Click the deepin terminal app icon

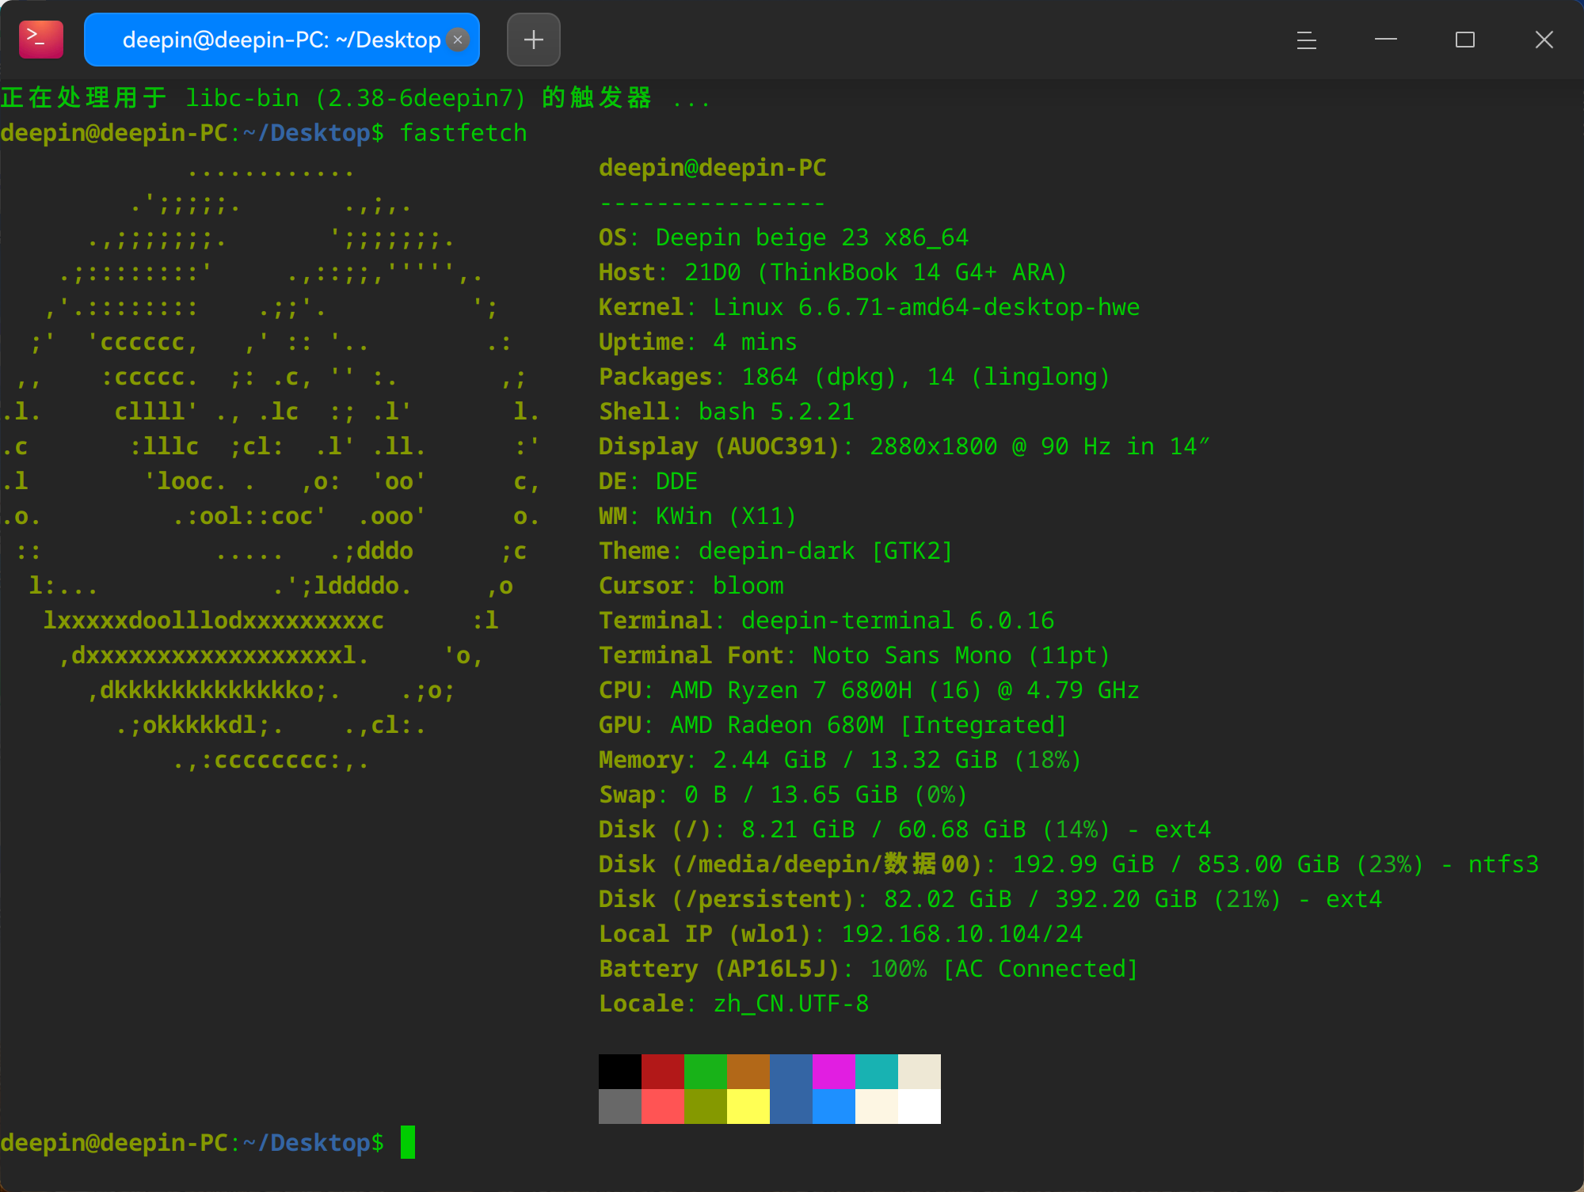[41, 40]
